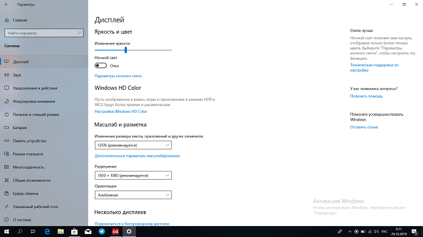Select the Общие возможности icon in sidebar
This screenshot has width=423, height=237.
coord(7,180)
